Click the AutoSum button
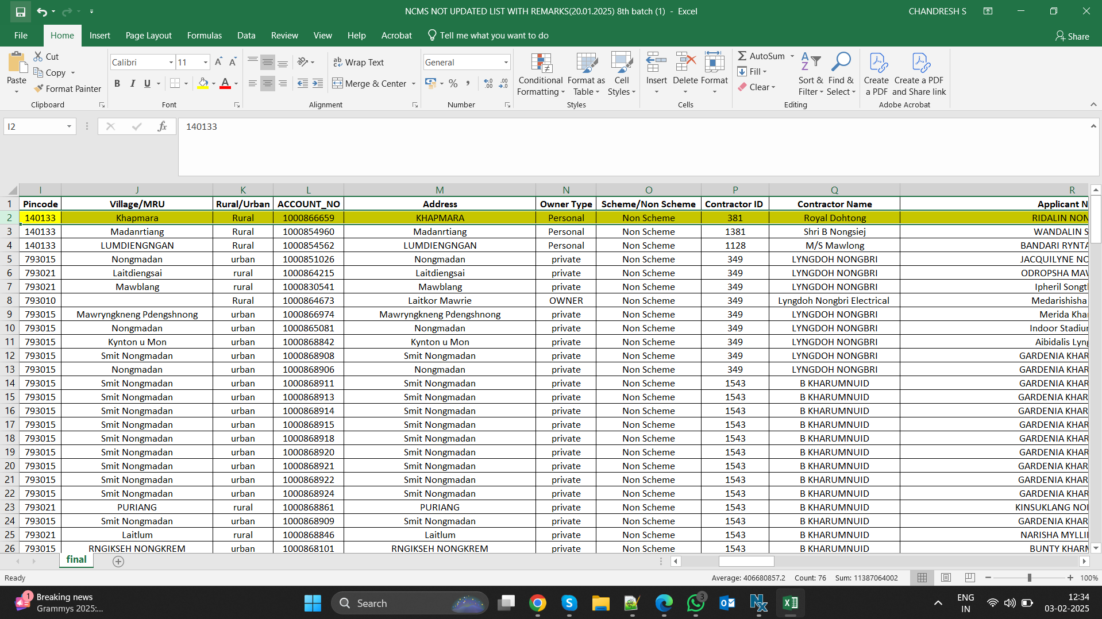This screenshot has width=1102, height=619. tap(761, 56)
